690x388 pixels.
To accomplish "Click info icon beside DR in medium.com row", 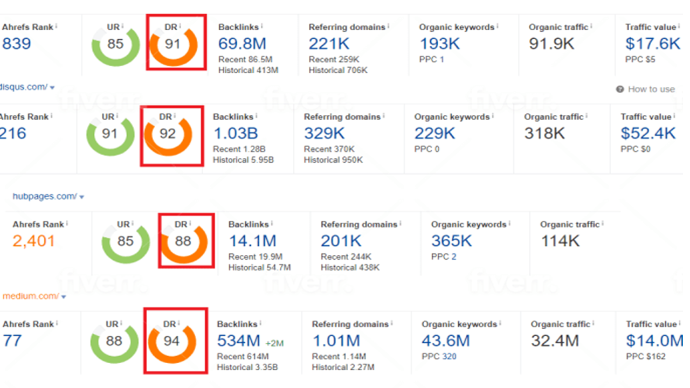I will 179,323.
